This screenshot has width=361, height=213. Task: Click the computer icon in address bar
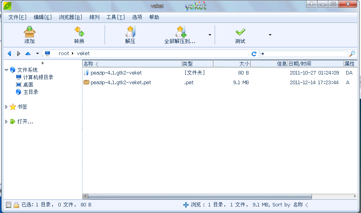(x=47, y=54)
